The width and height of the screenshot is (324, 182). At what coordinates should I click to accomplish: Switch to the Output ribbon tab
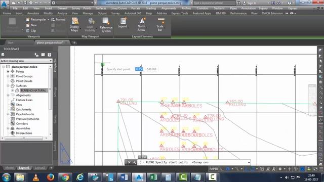tap(102, 13)
